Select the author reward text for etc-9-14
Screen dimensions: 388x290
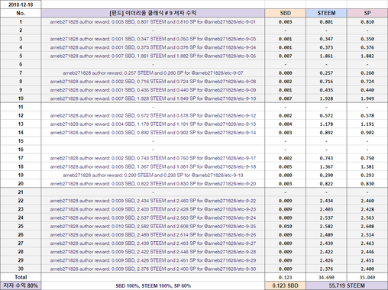pos(153,133)
